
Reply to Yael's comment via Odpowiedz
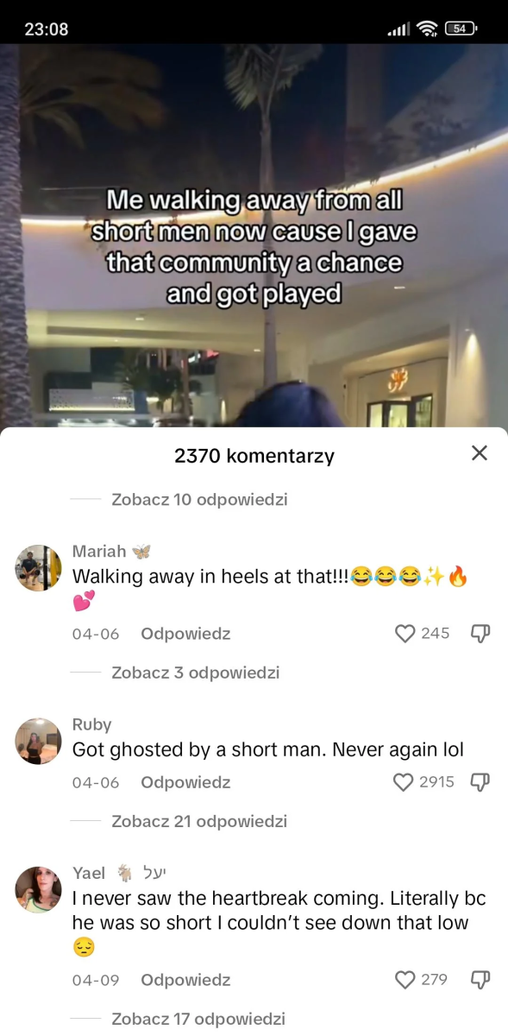[x=185, y=980]
